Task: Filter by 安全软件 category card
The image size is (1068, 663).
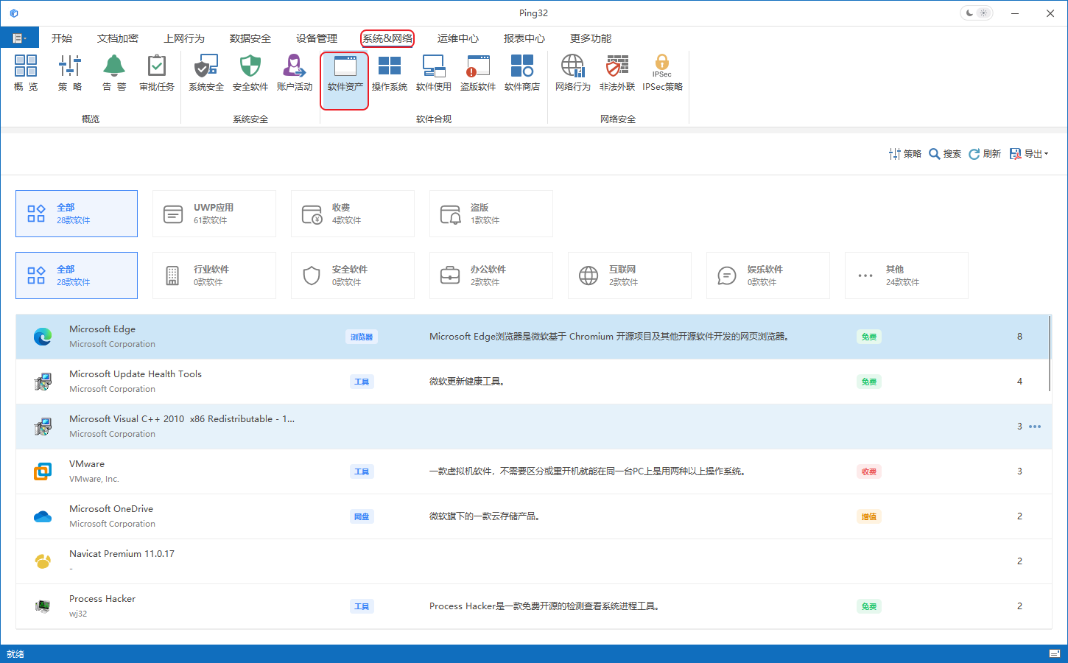Action: click(x=353, y=276)
